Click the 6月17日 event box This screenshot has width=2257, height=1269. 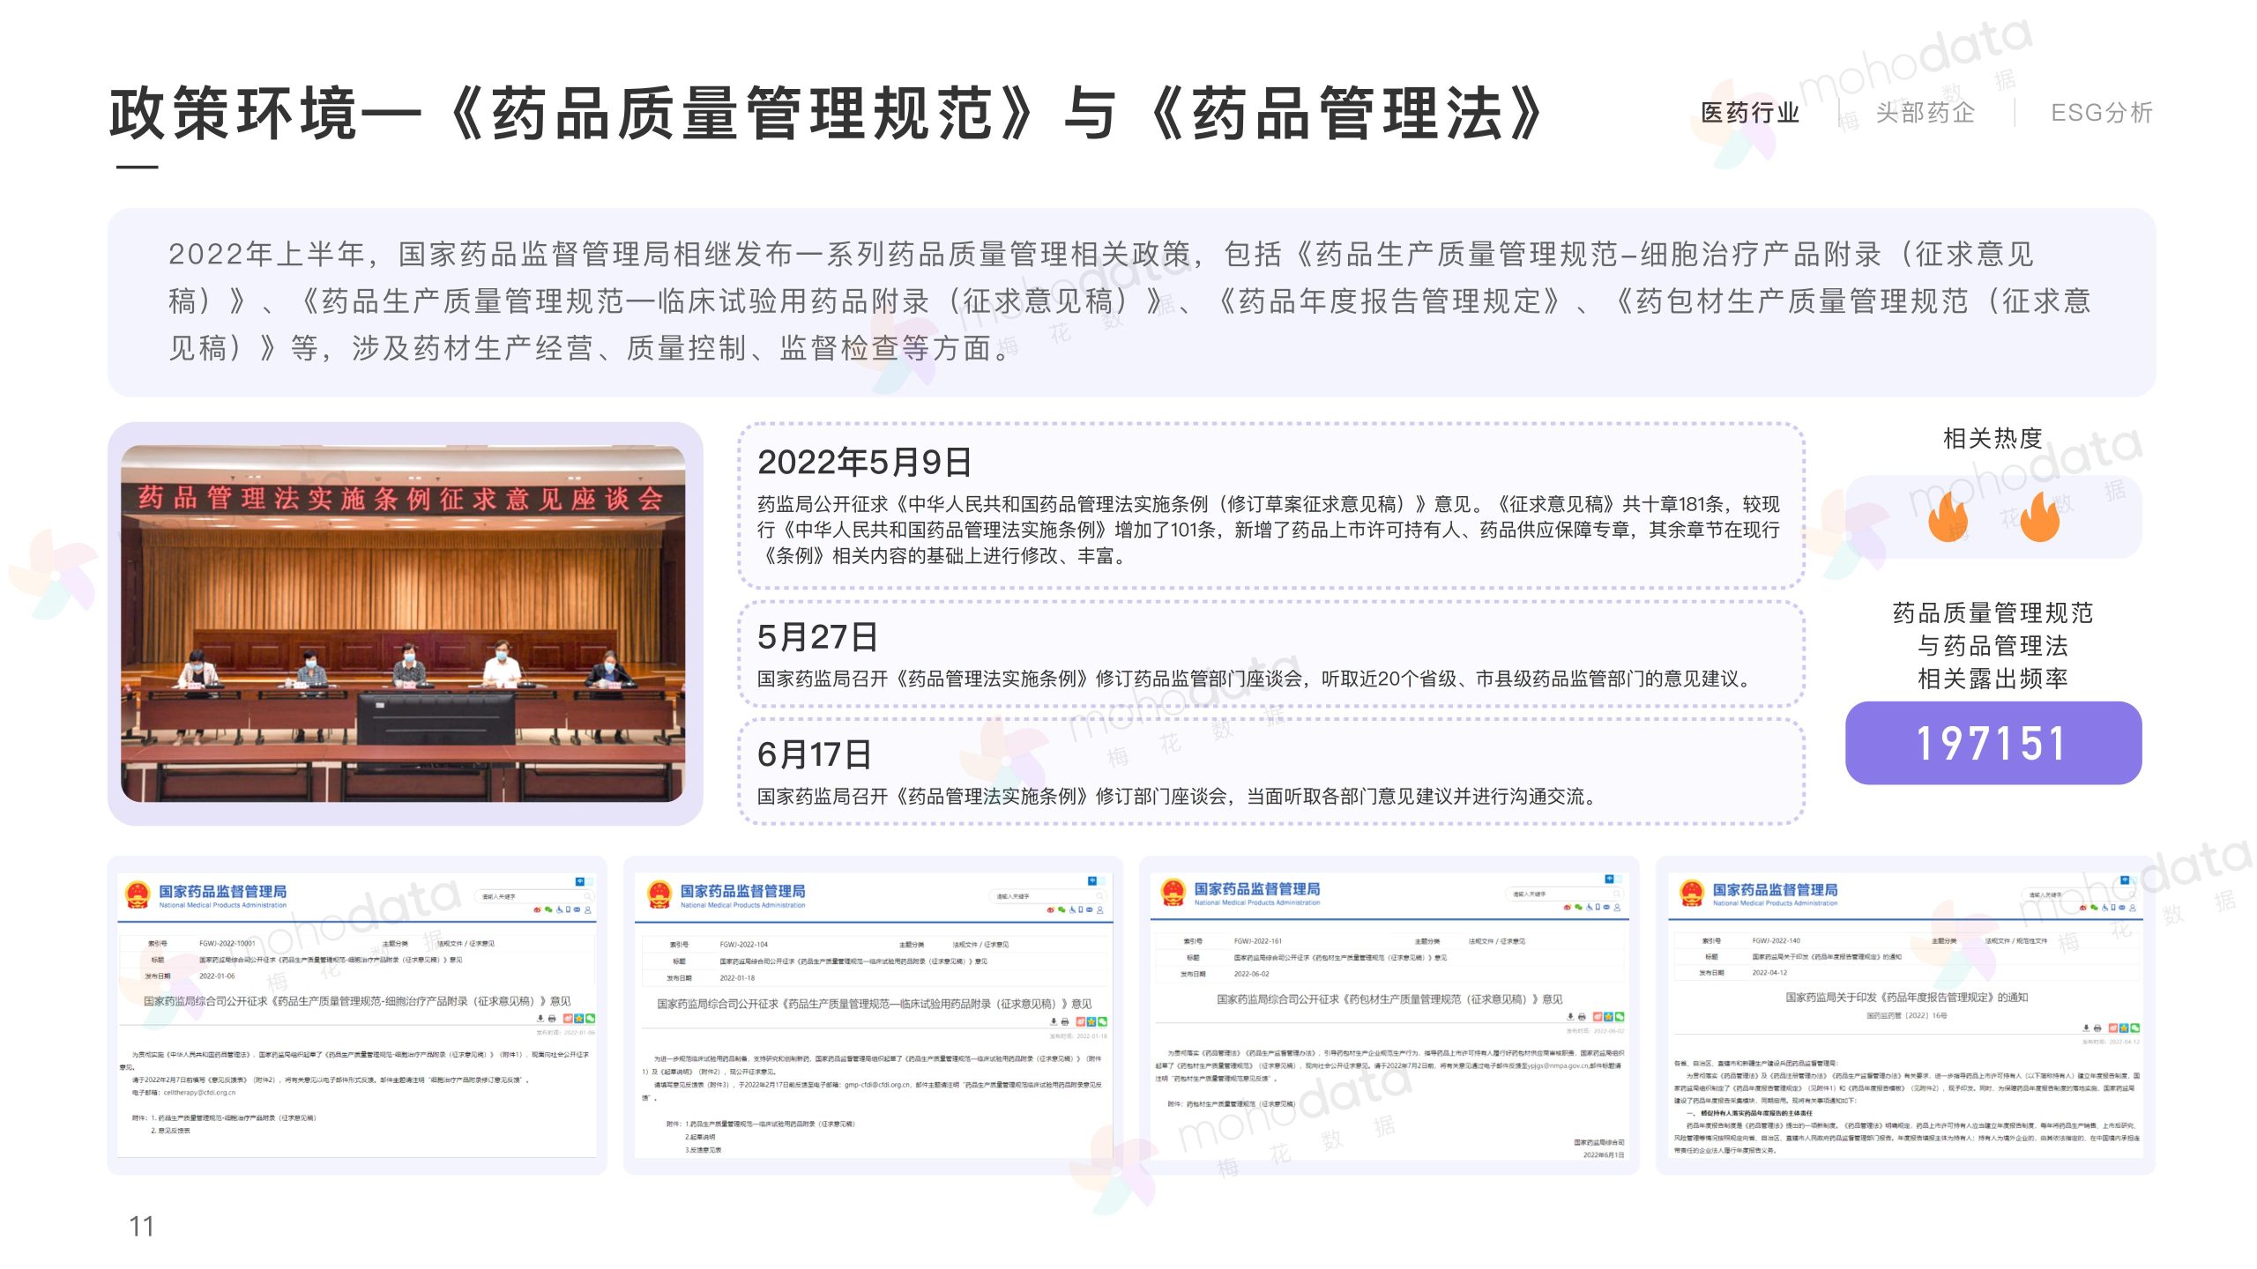(1270, 772)
